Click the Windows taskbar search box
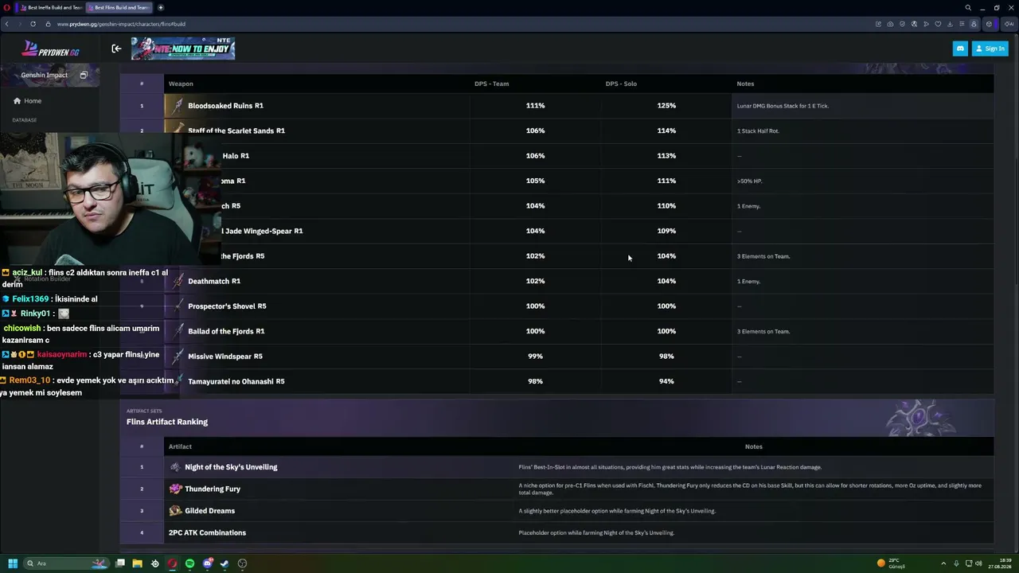The width and height of the screenshot is (1019, 573). click(x=66, y=563)
